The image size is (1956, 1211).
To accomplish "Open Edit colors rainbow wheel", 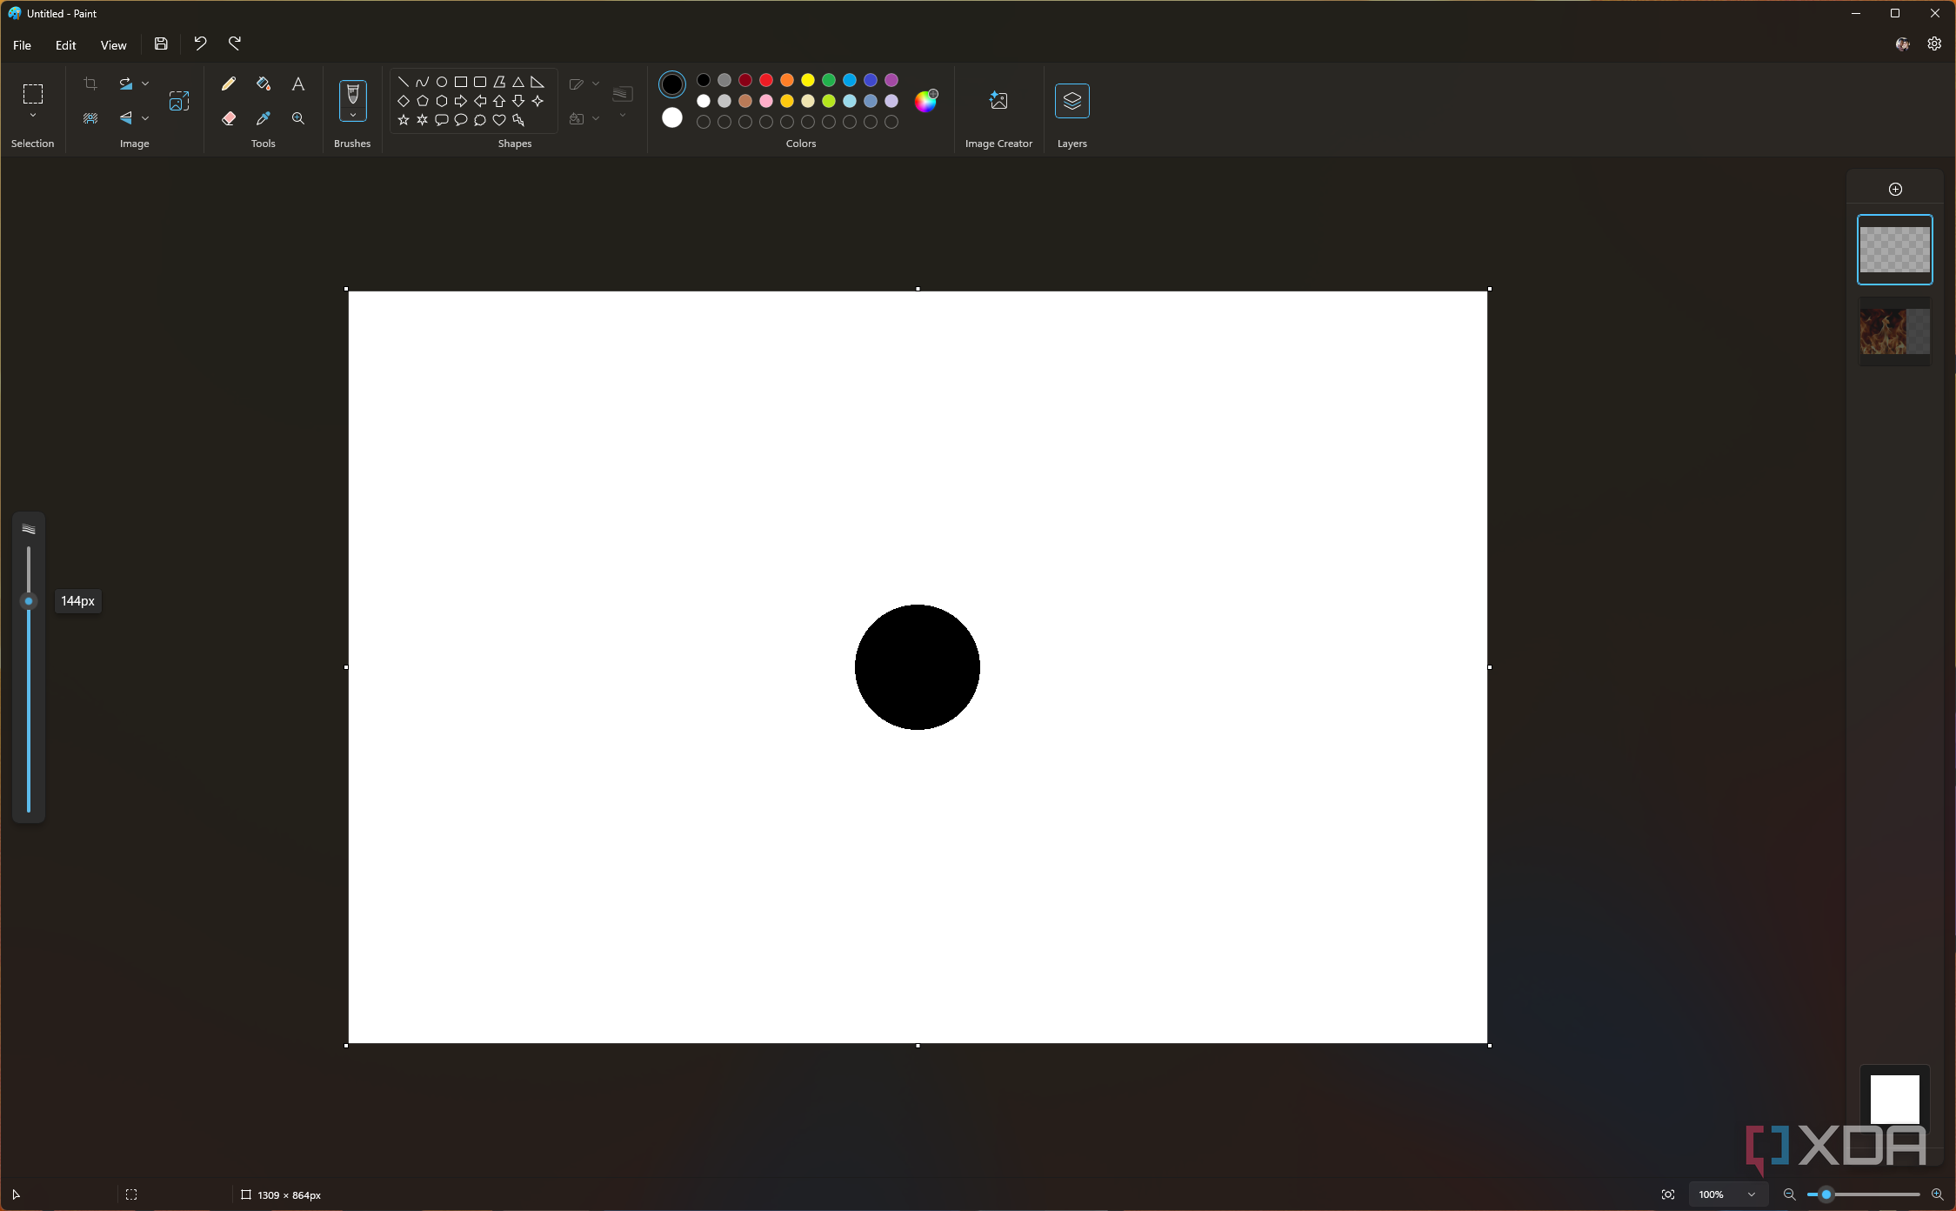I will [x=925, y=101].
